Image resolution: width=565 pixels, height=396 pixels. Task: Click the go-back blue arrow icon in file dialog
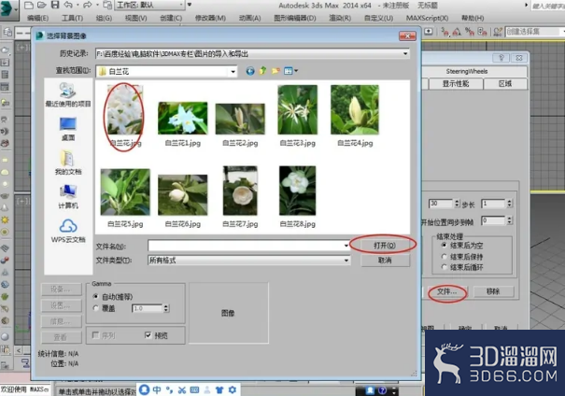pyautogui.click(x=250, y=71)
